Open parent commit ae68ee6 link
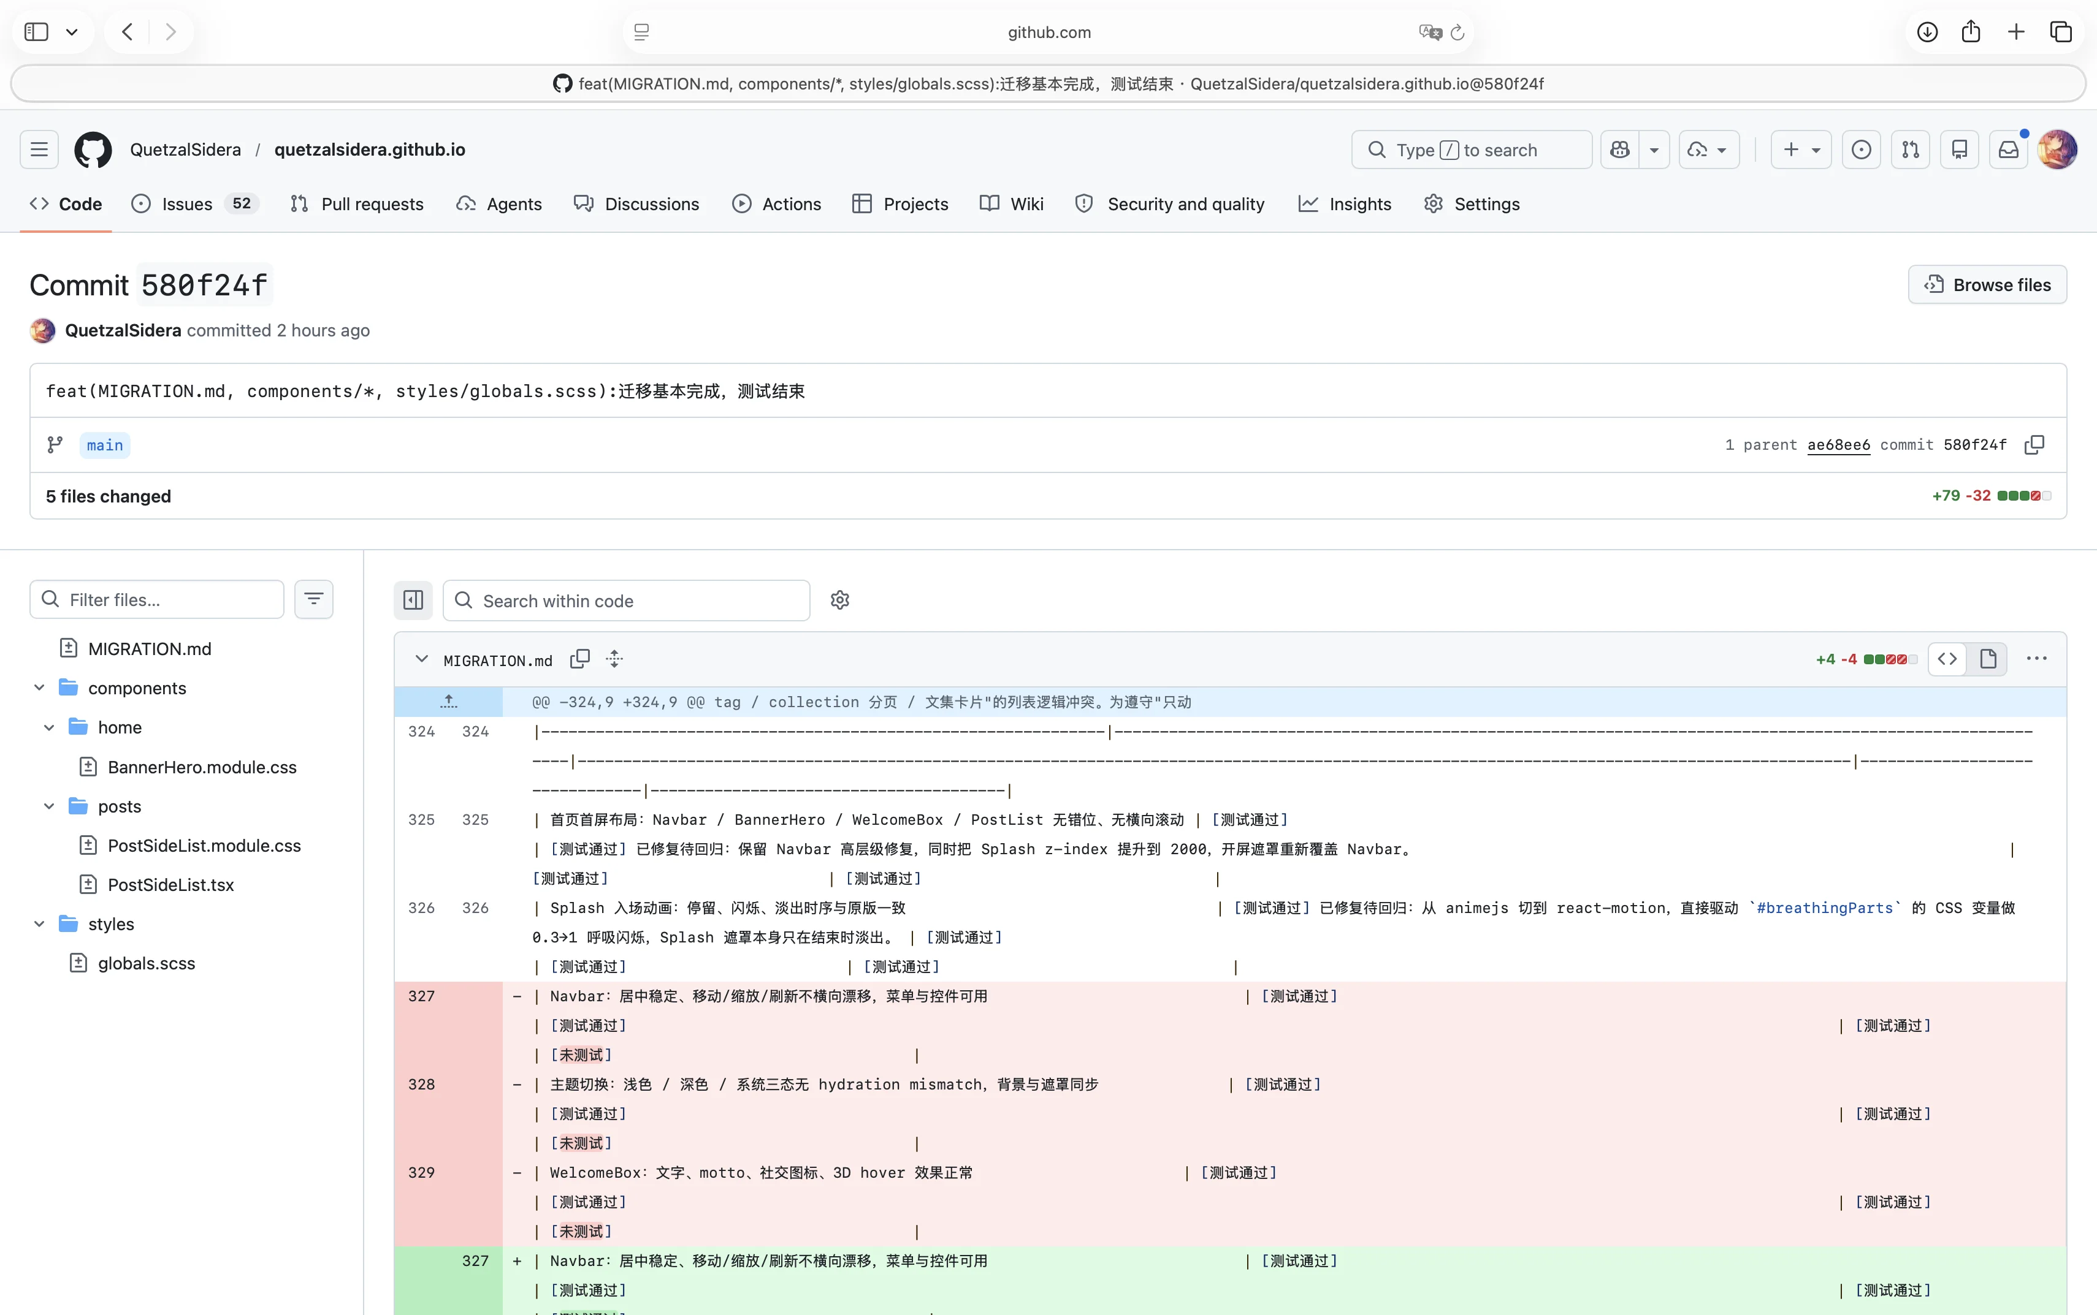 1839,444
